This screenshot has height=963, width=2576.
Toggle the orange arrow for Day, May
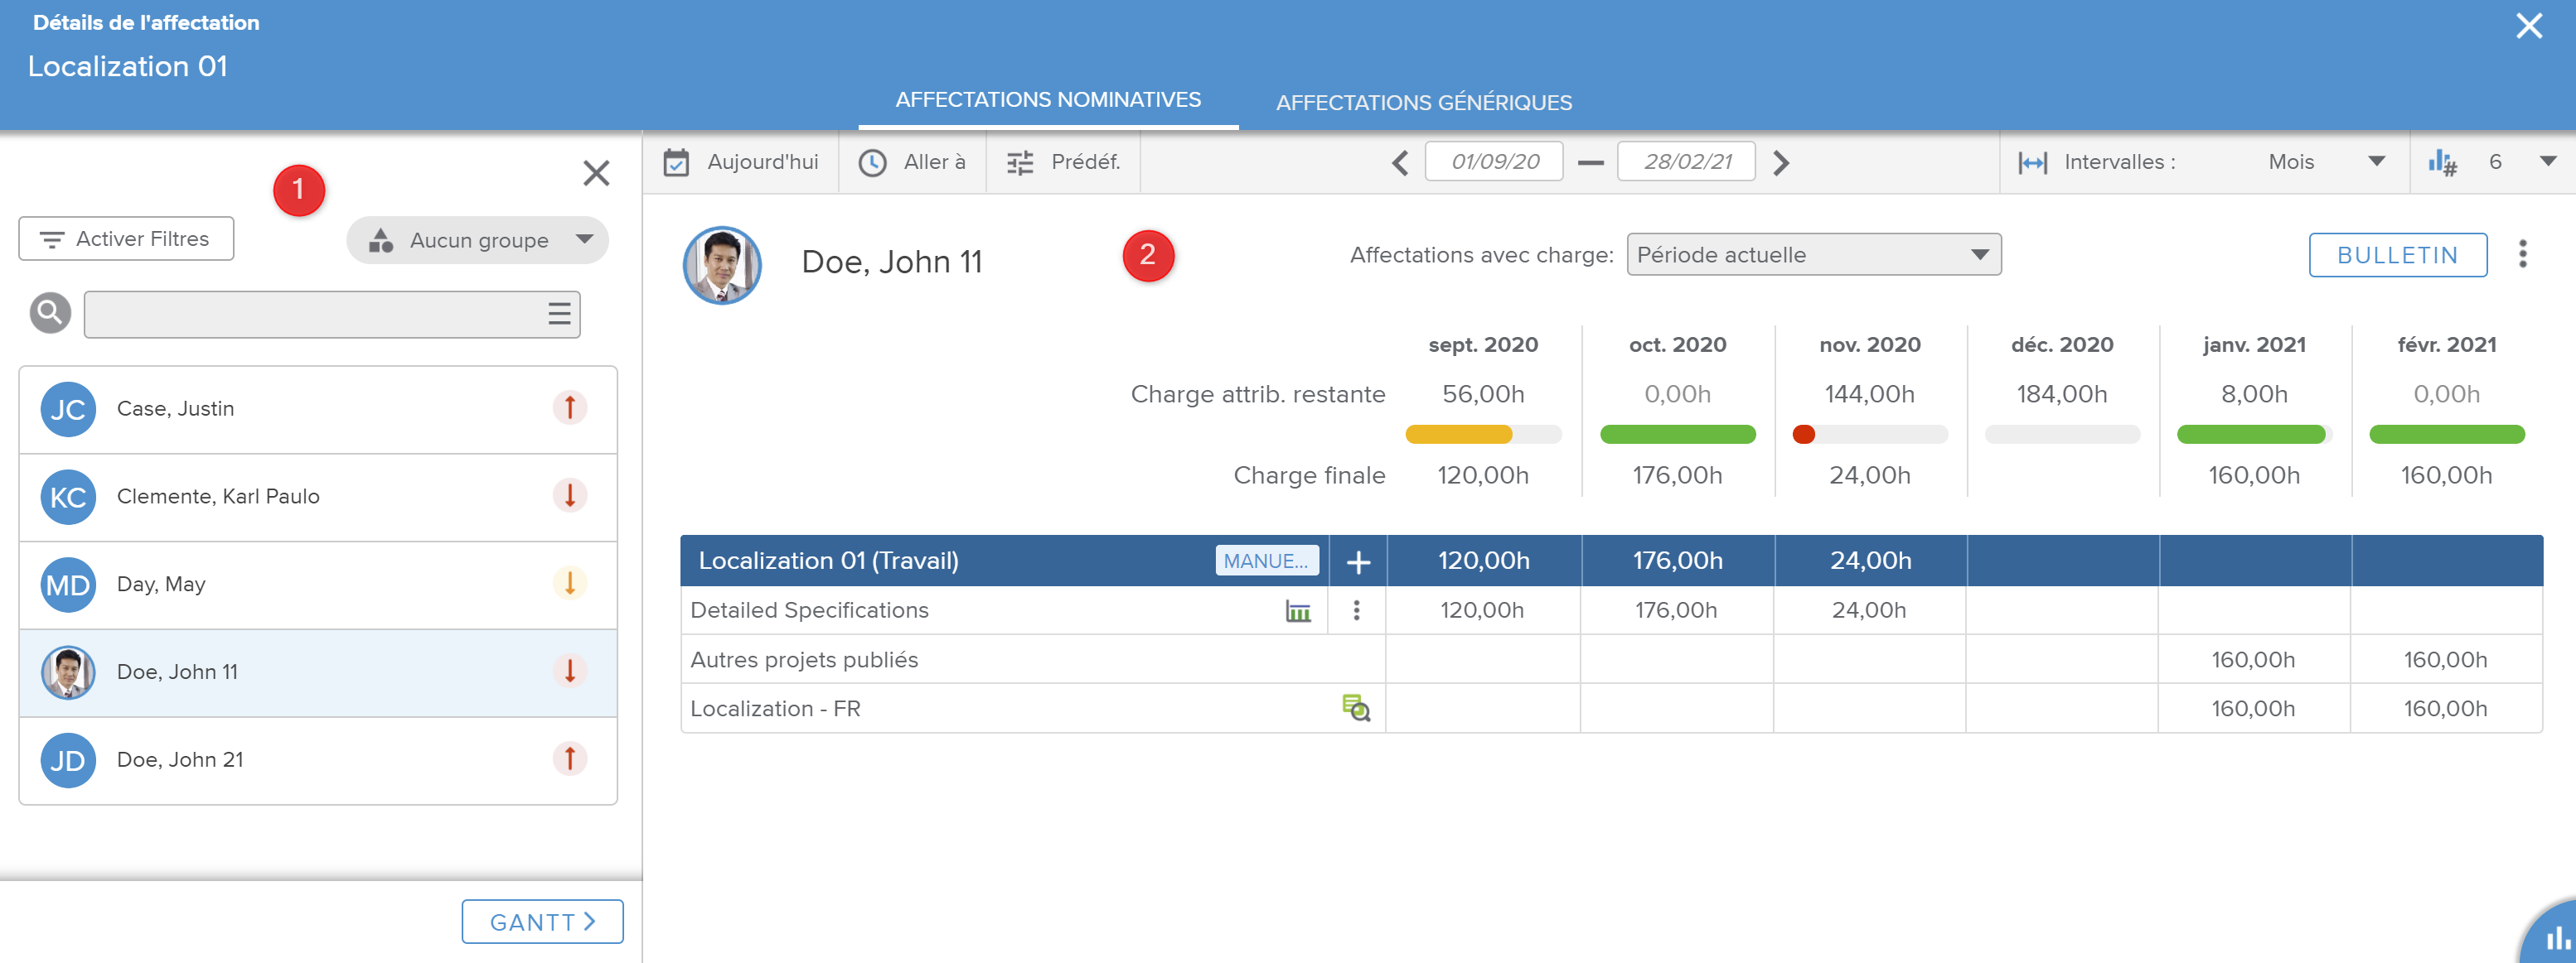tap(569, 584)
